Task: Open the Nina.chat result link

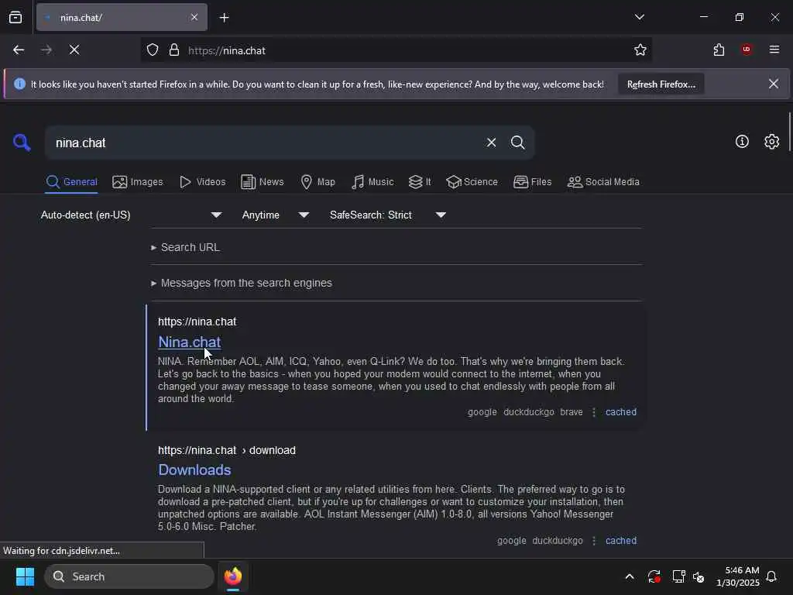Action: click(190, 342)
